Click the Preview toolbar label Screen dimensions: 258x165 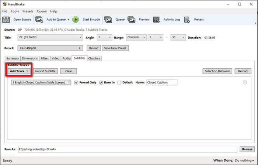click(144, 20)
